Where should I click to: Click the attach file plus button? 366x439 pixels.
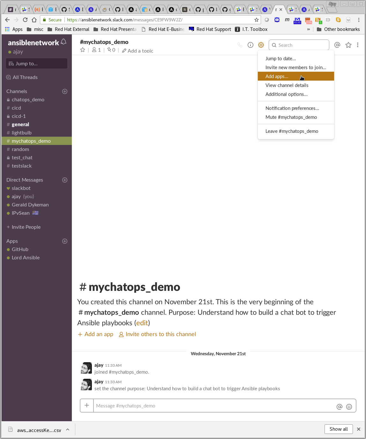87,406
